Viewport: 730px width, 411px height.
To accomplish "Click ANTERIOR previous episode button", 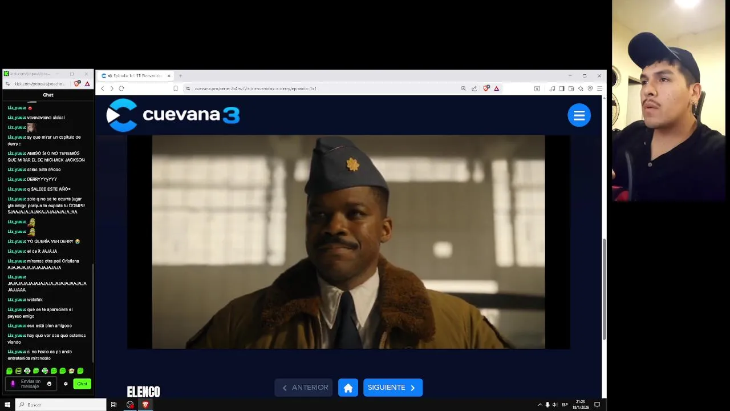I will click(x=303, y=388).
